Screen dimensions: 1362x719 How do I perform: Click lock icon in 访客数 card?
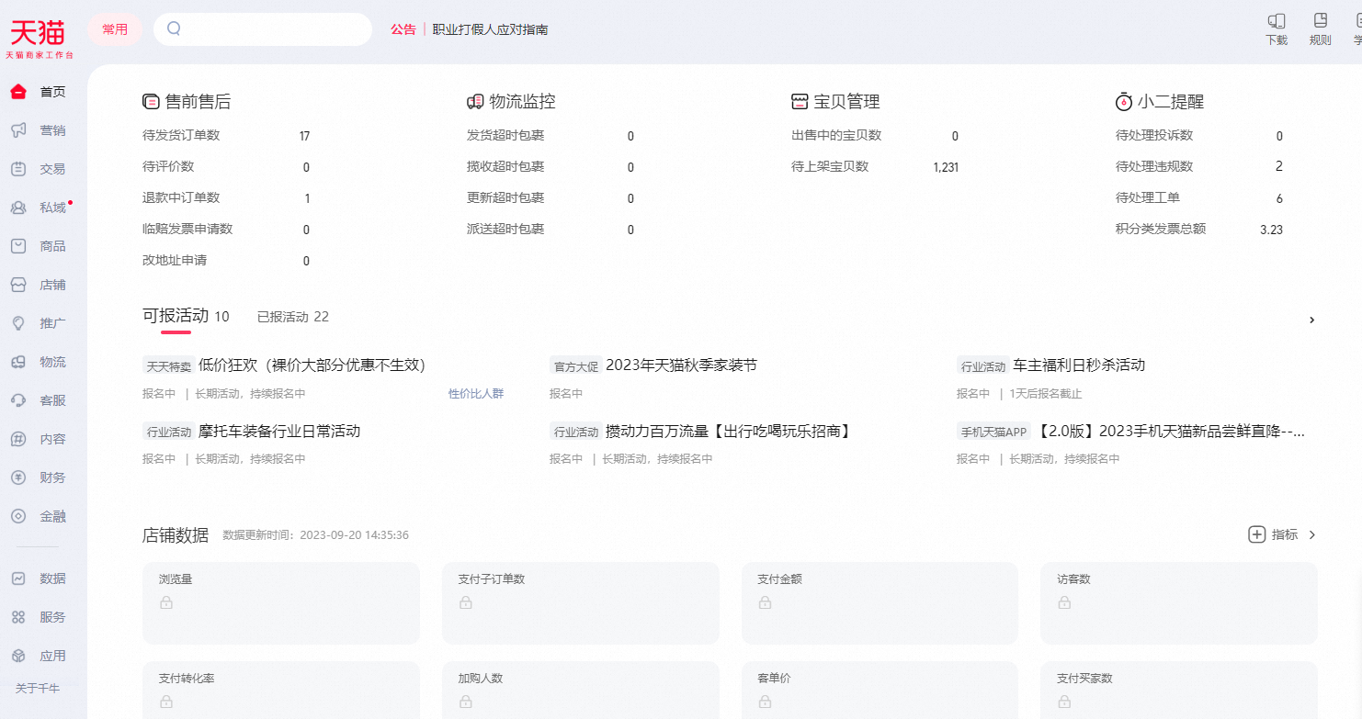1064,603
